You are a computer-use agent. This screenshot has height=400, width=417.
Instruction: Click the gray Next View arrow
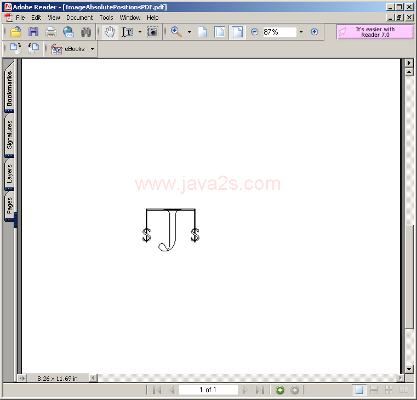(295, 390)
